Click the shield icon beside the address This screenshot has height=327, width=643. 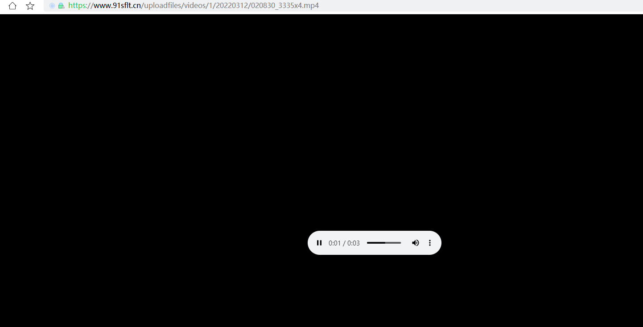[x=52, y=6]
